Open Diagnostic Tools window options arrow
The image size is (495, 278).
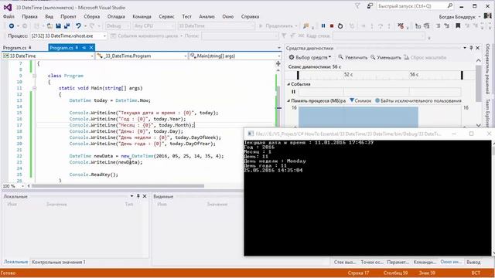point(465,48)
